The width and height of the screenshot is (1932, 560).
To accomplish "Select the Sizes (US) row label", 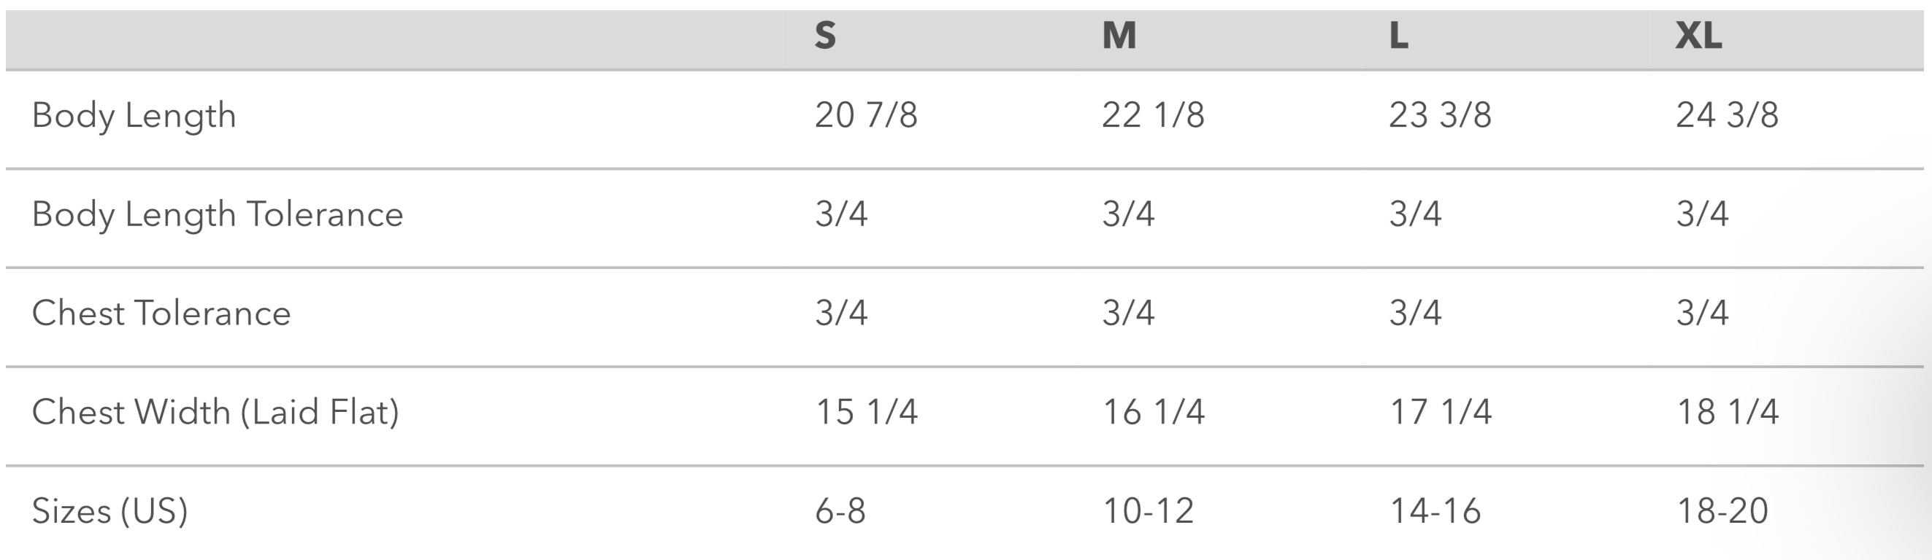I will pyautogui.click(x=110, y=511).
